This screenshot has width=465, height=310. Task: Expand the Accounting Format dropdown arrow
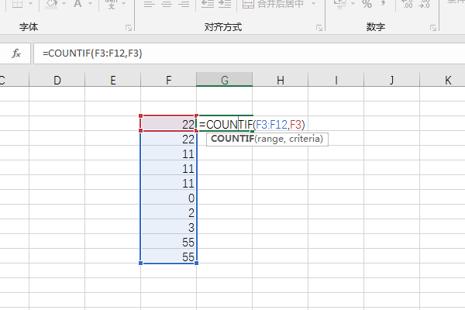pyautogui.click(x=353, y=4)
